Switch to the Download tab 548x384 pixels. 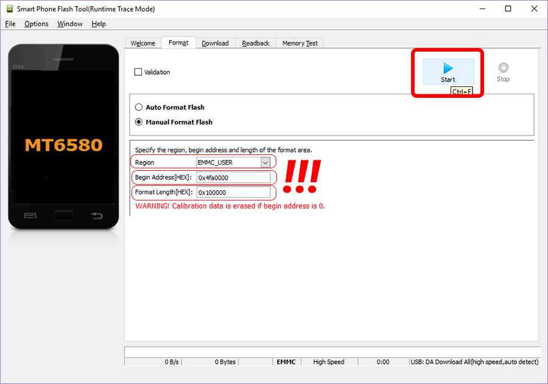pos(215,43)
